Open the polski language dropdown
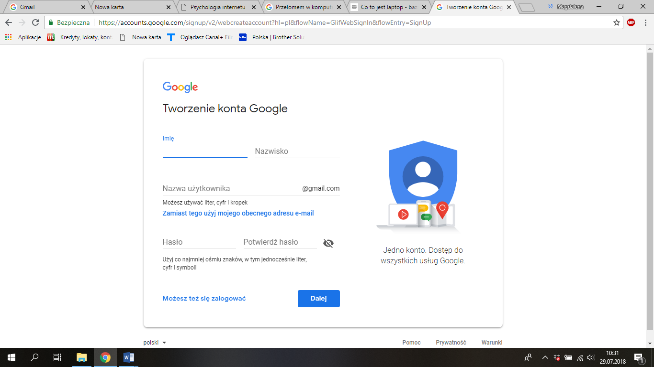The width and height of the screenshot is (654, 367). (x=155, y=343)
